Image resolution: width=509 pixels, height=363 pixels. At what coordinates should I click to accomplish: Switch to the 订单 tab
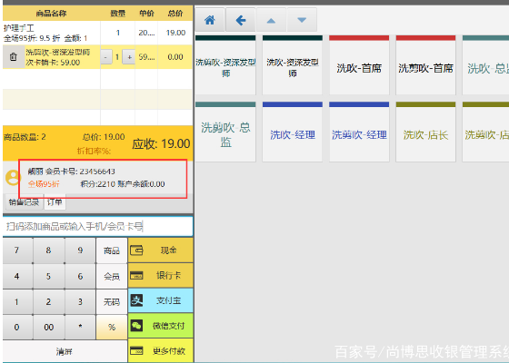tap(55, 202)
